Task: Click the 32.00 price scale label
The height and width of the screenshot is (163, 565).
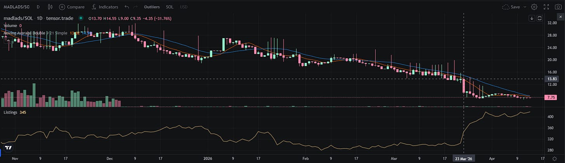Action: pyautogui.click(x=551, y=23)
